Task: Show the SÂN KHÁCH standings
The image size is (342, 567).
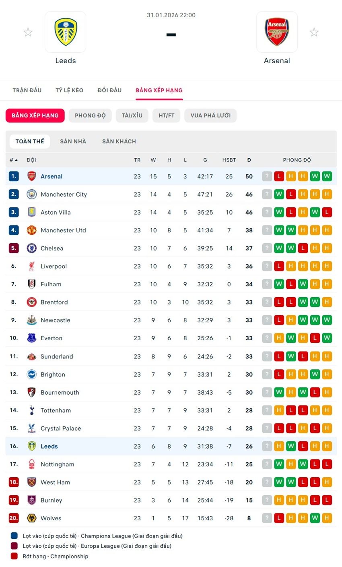Action: 119,141
